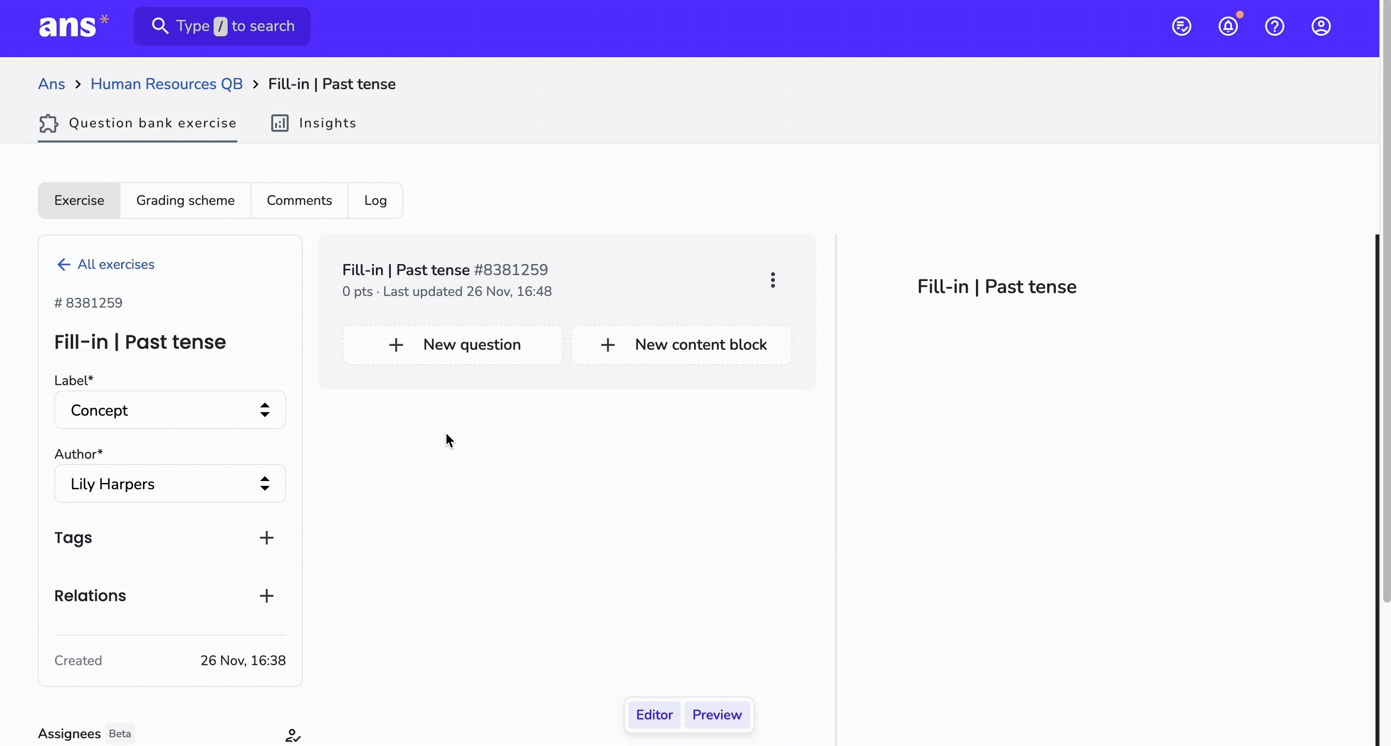Open the search box magnifier
The width and height of the screenshot is (1391, 746).
point(159,26)
